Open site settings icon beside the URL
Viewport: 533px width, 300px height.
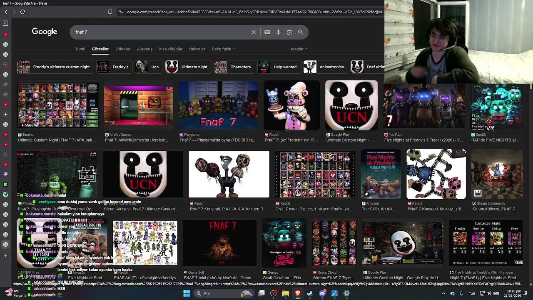pos(121,12)
